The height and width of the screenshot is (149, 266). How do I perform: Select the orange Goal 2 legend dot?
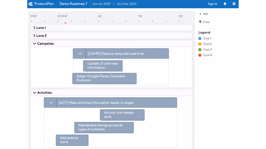pyautogui.click(x=200, y=44)
